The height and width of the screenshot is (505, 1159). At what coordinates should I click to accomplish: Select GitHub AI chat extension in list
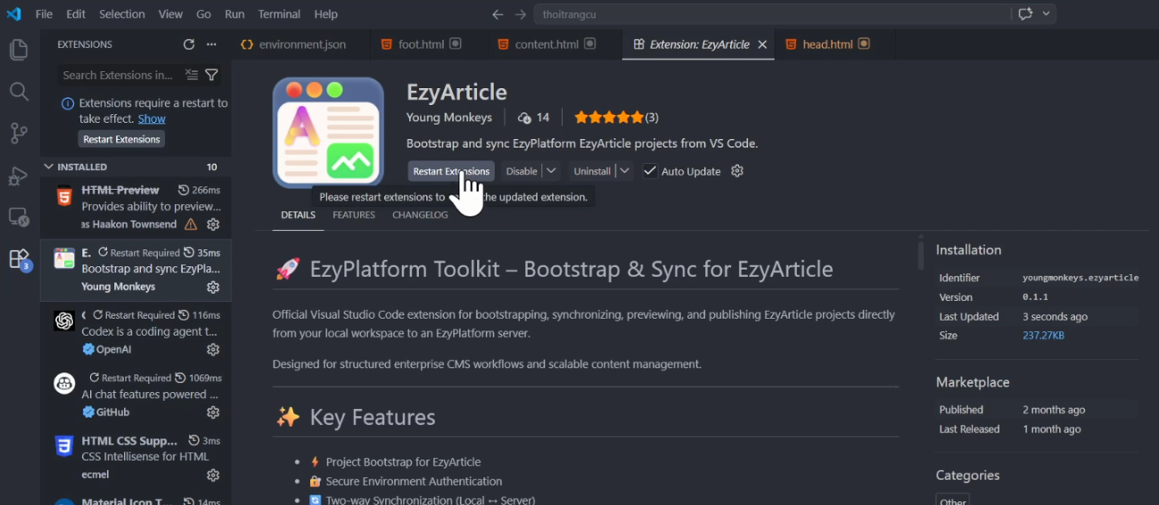[136, 395]
